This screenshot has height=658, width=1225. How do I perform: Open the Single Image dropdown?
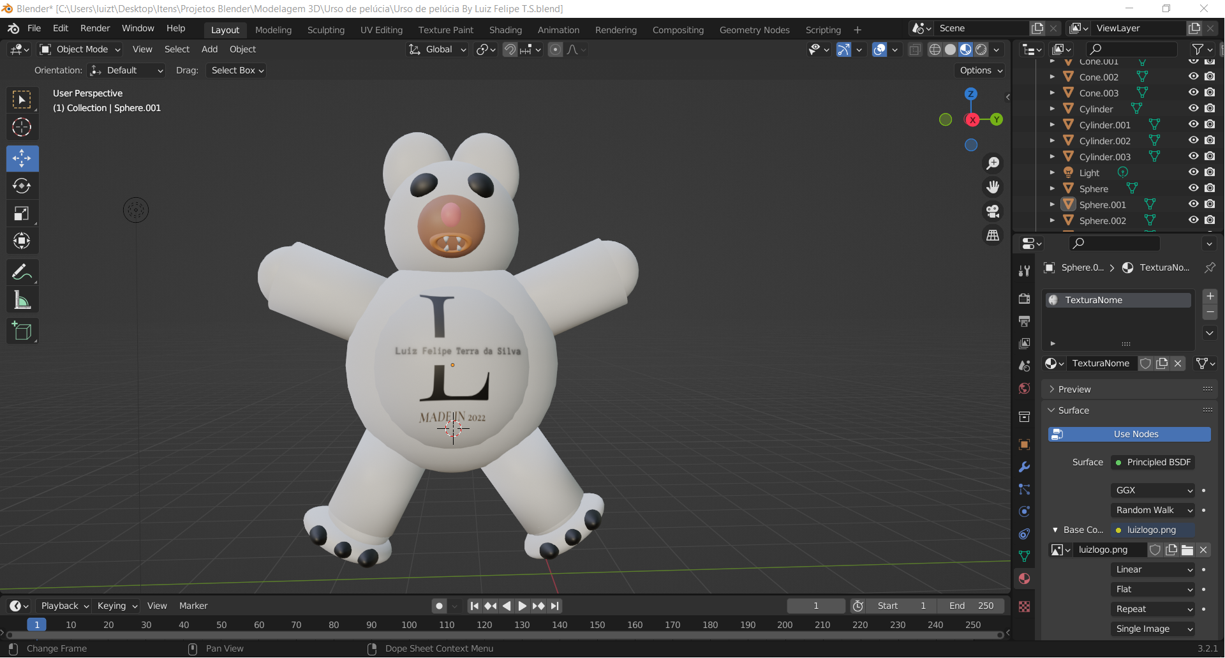tap(1152, 629)
